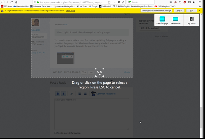The width and height of the screenshot is (205, 139).
Task: Toggle Italic in reply editor
Action: (x=64, y=94)
